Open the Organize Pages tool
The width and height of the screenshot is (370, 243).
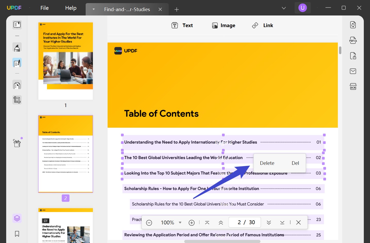17,85
